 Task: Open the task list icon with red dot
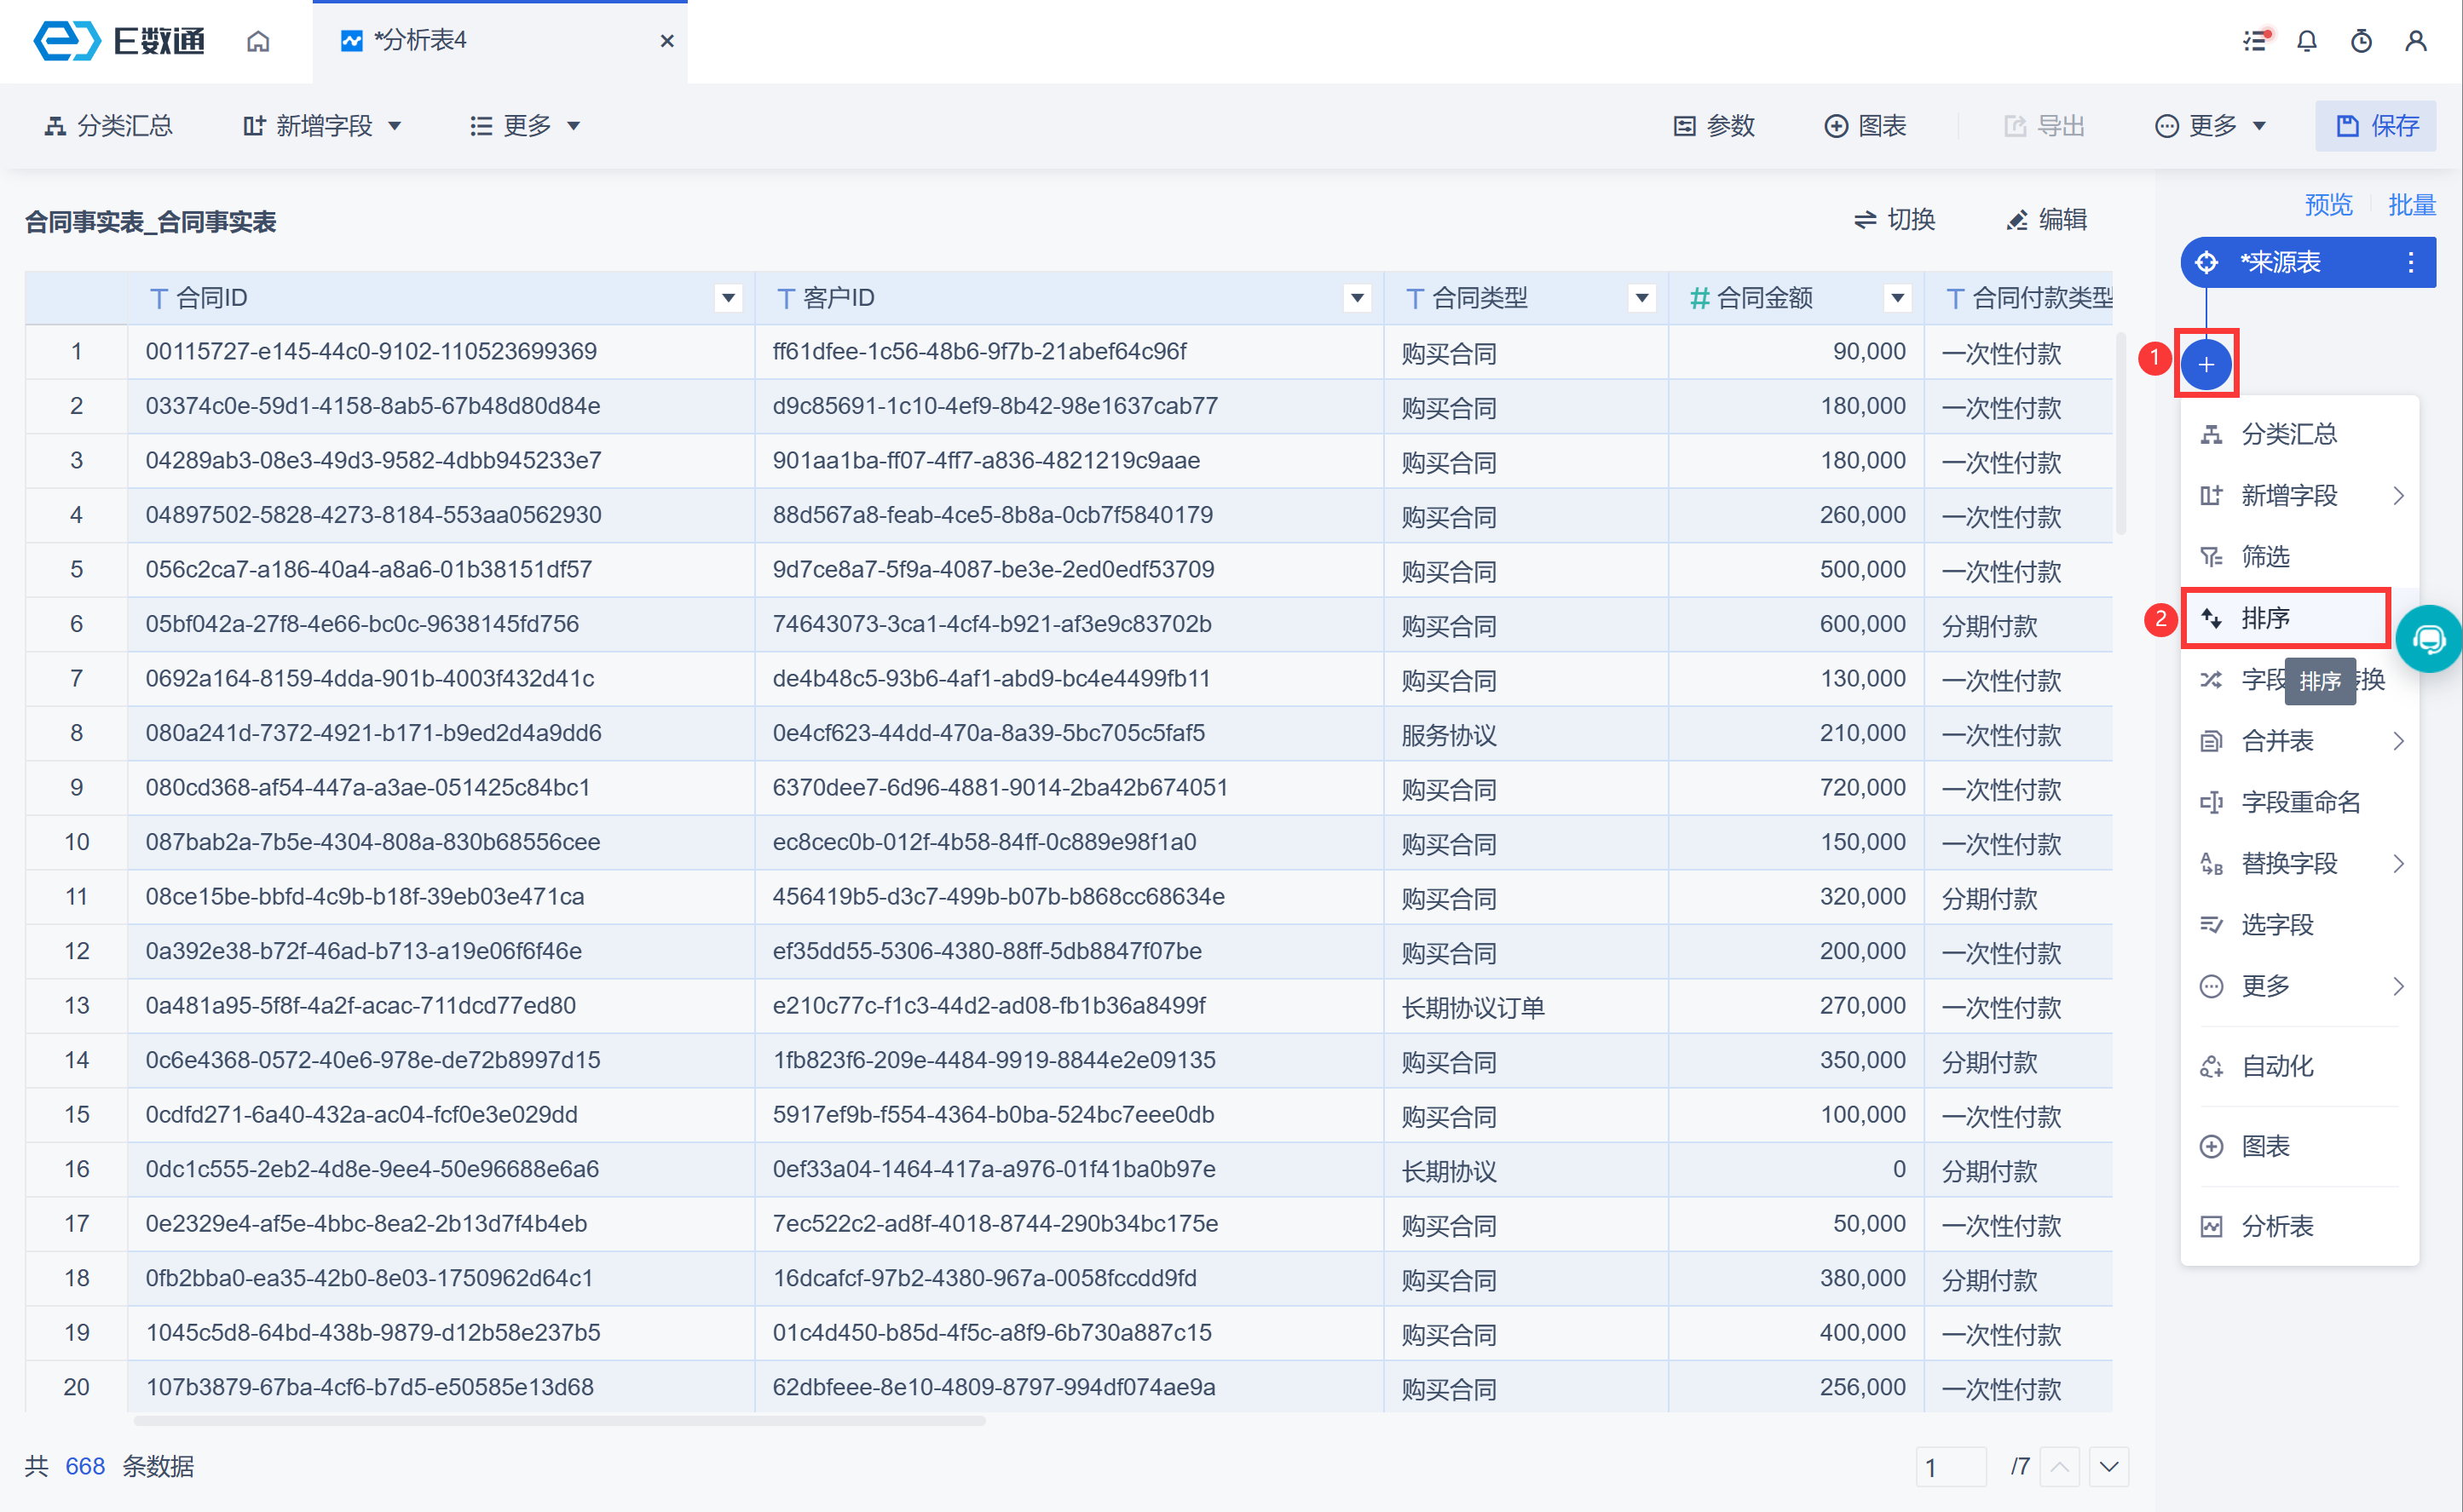coord(2255,41)
